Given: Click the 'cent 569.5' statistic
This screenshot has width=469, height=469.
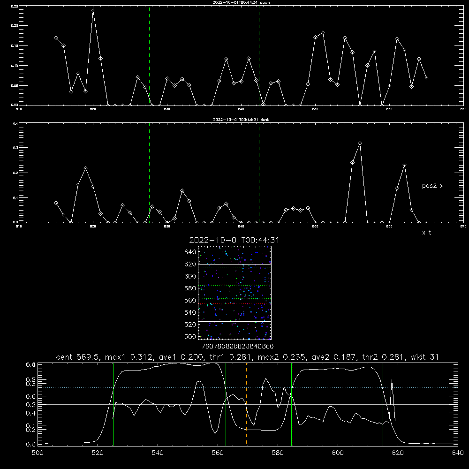Looking at the screenshot, I should point(78,357).
